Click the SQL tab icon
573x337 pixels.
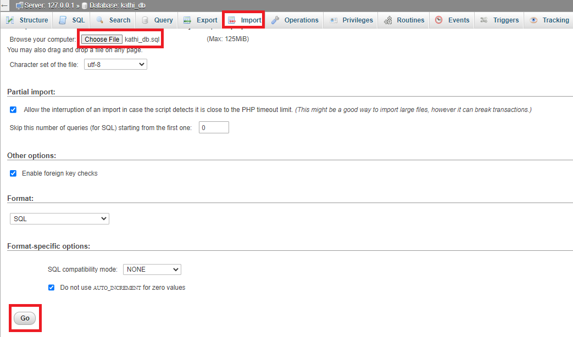pyautogui.click(x=63, y=20)
